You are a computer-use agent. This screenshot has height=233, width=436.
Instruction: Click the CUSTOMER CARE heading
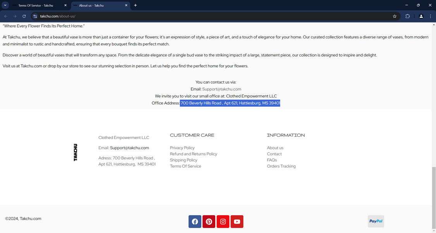[192, 135]
